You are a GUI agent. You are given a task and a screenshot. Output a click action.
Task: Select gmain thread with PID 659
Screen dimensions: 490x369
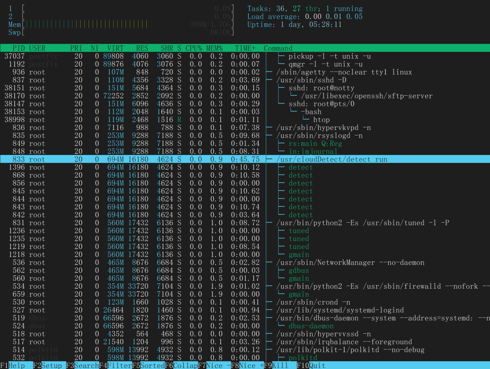[245, 294]
